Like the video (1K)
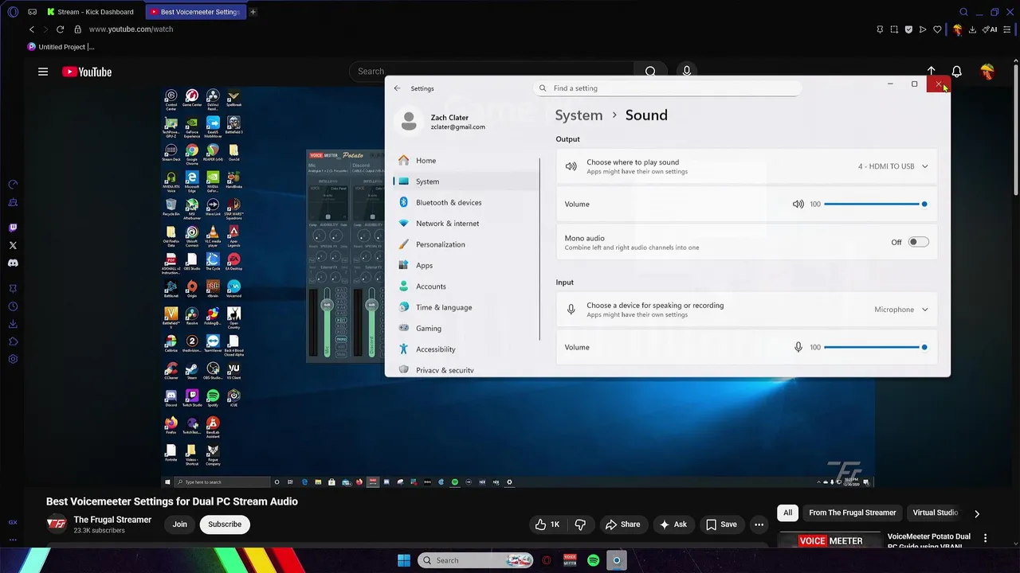1020x573 pixels. point(547,524)
